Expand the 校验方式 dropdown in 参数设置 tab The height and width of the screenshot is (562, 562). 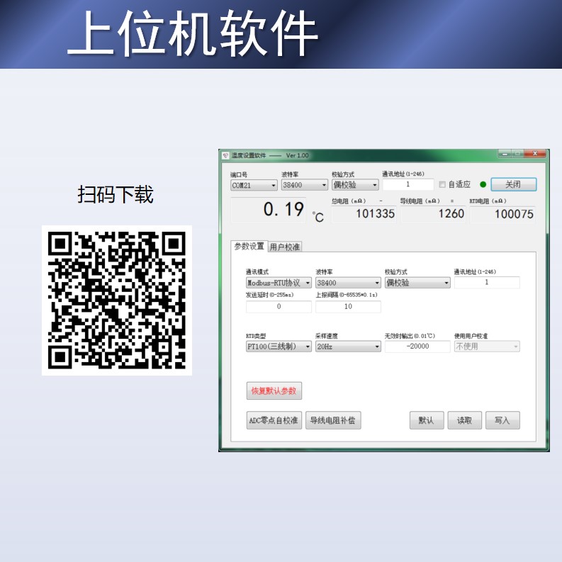(417, 283)
